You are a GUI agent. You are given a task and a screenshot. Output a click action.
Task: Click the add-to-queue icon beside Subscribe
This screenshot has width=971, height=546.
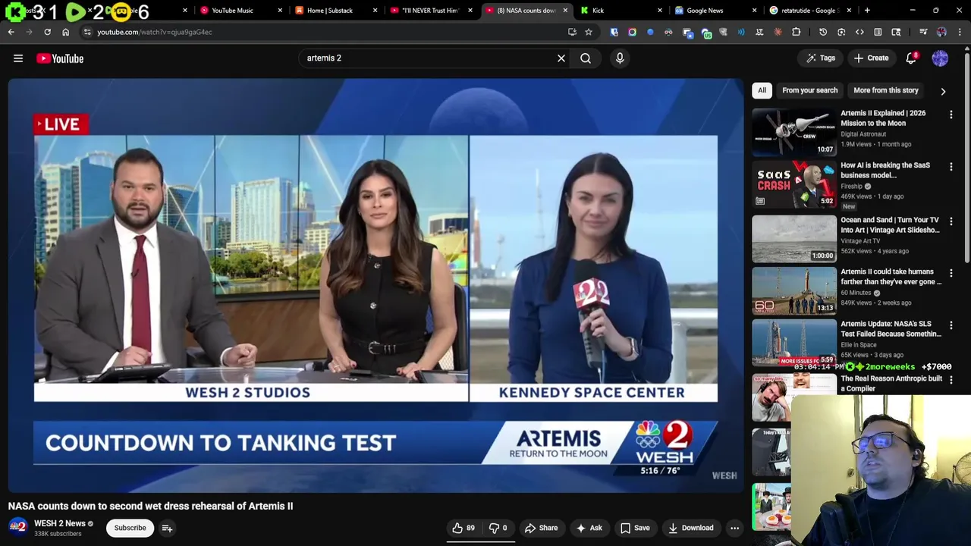(167, 528)
